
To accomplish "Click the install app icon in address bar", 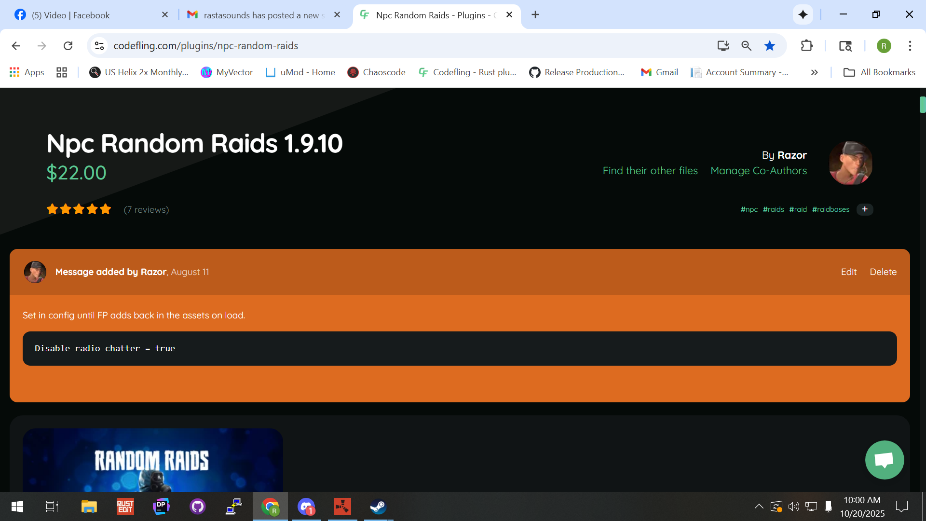I will [723, 46].
